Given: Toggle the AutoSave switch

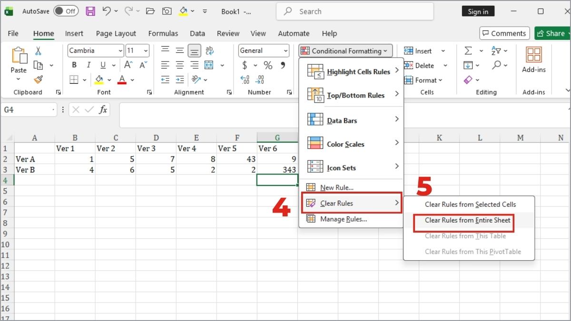Looking at the screenshot, I should (x=66, y=11).
